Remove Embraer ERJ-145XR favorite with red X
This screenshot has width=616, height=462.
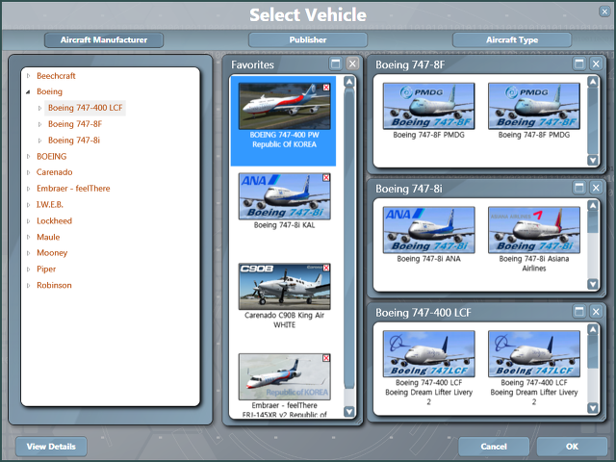pos(326,358)
